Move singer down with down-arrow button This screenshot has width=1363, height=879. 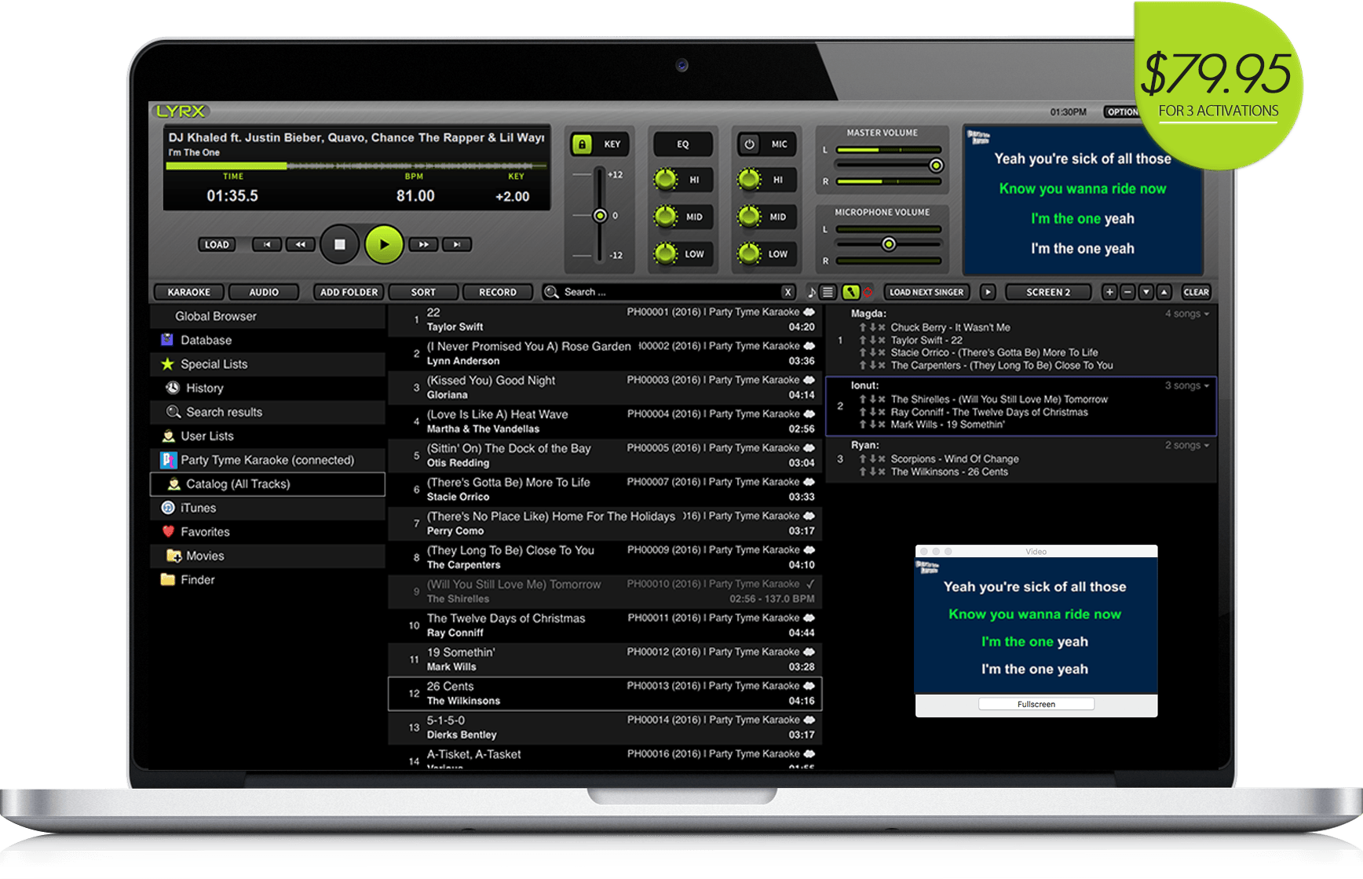[x=1146, y=292]
